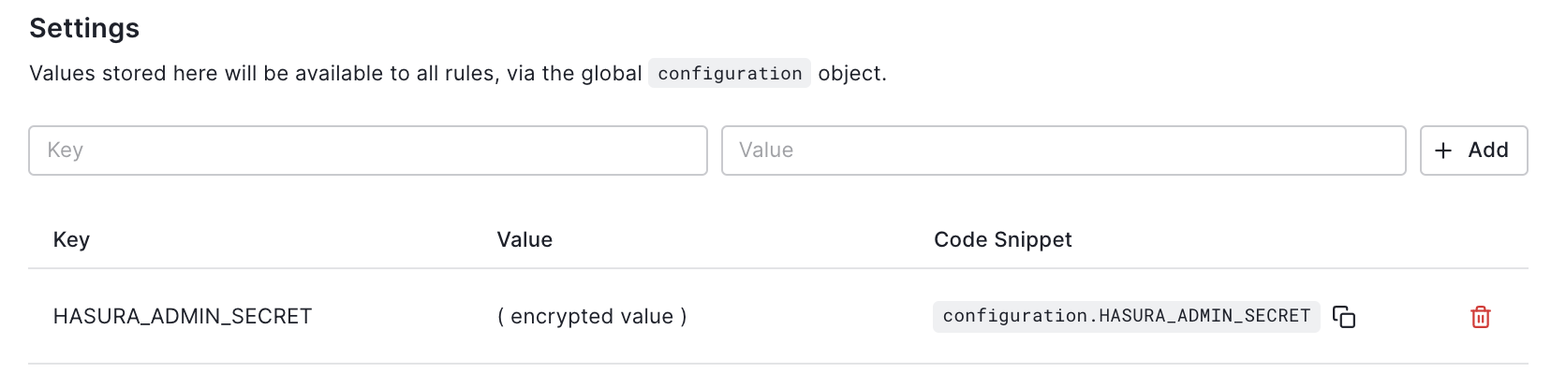The image size is (1566, 387).
Task: Copy the HASURA_ADMIN_SECRET code snippet
Action: (x=1344, y=317)
